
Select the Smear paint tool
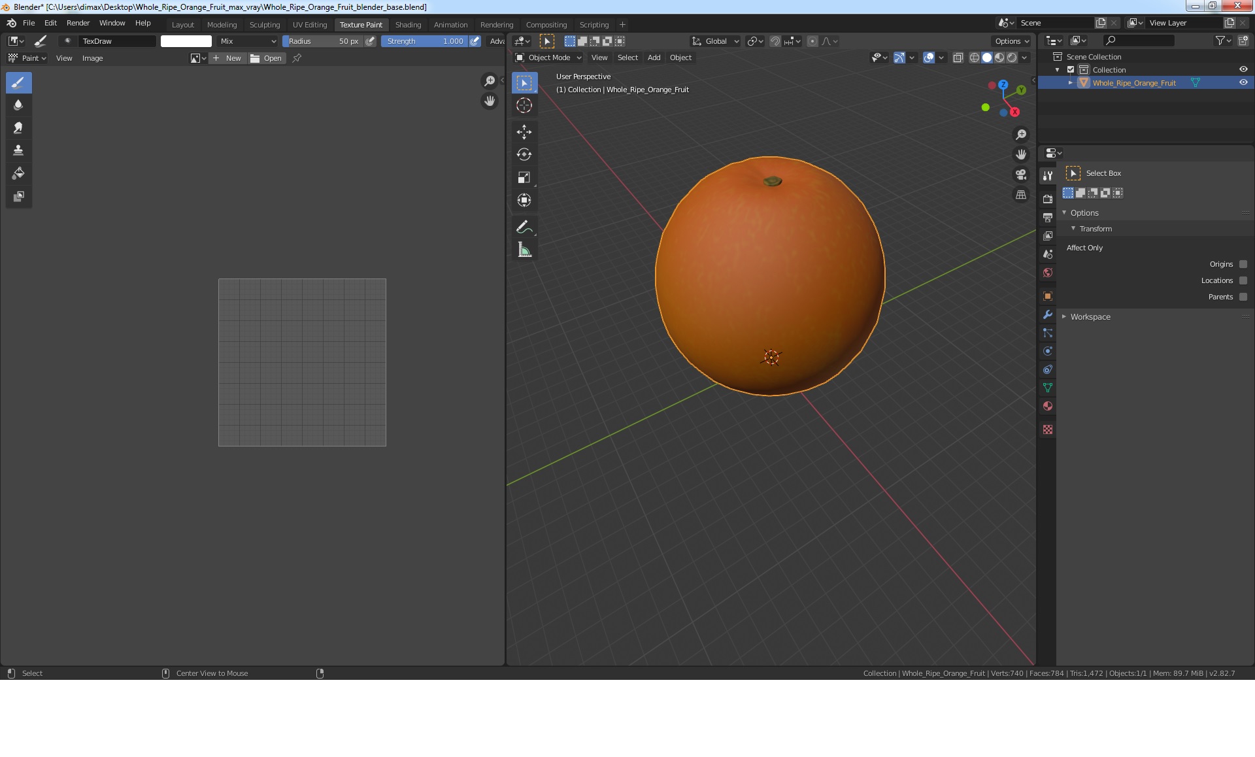[18, 127]
